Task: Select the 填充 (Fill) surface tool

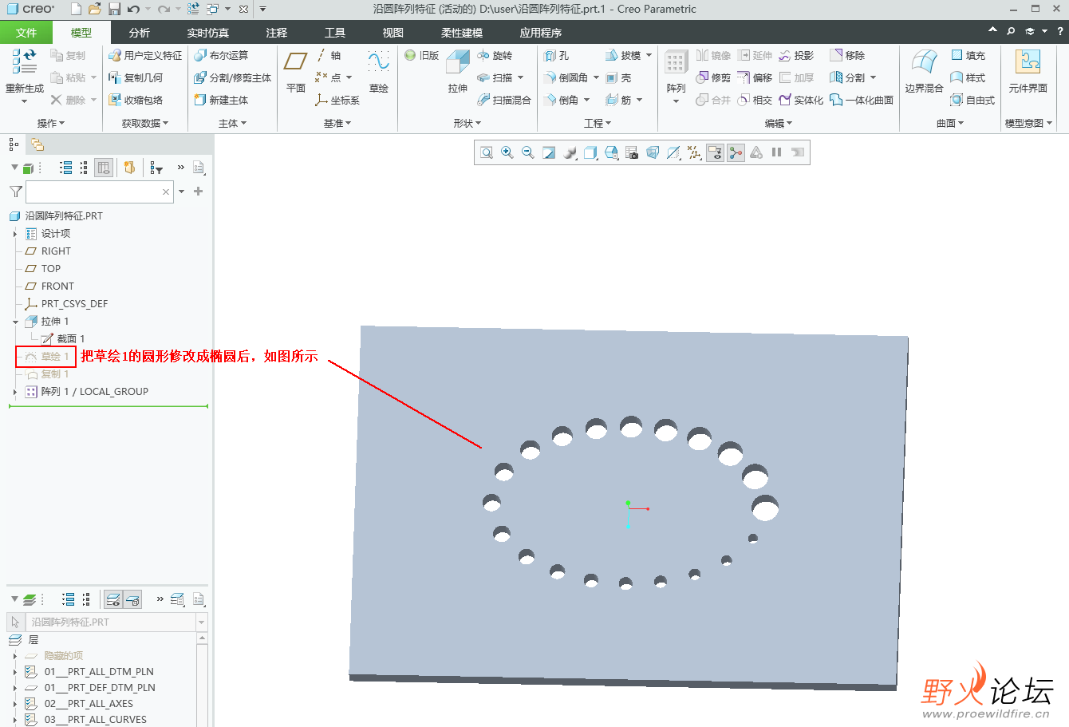Action: click(968, 55)
